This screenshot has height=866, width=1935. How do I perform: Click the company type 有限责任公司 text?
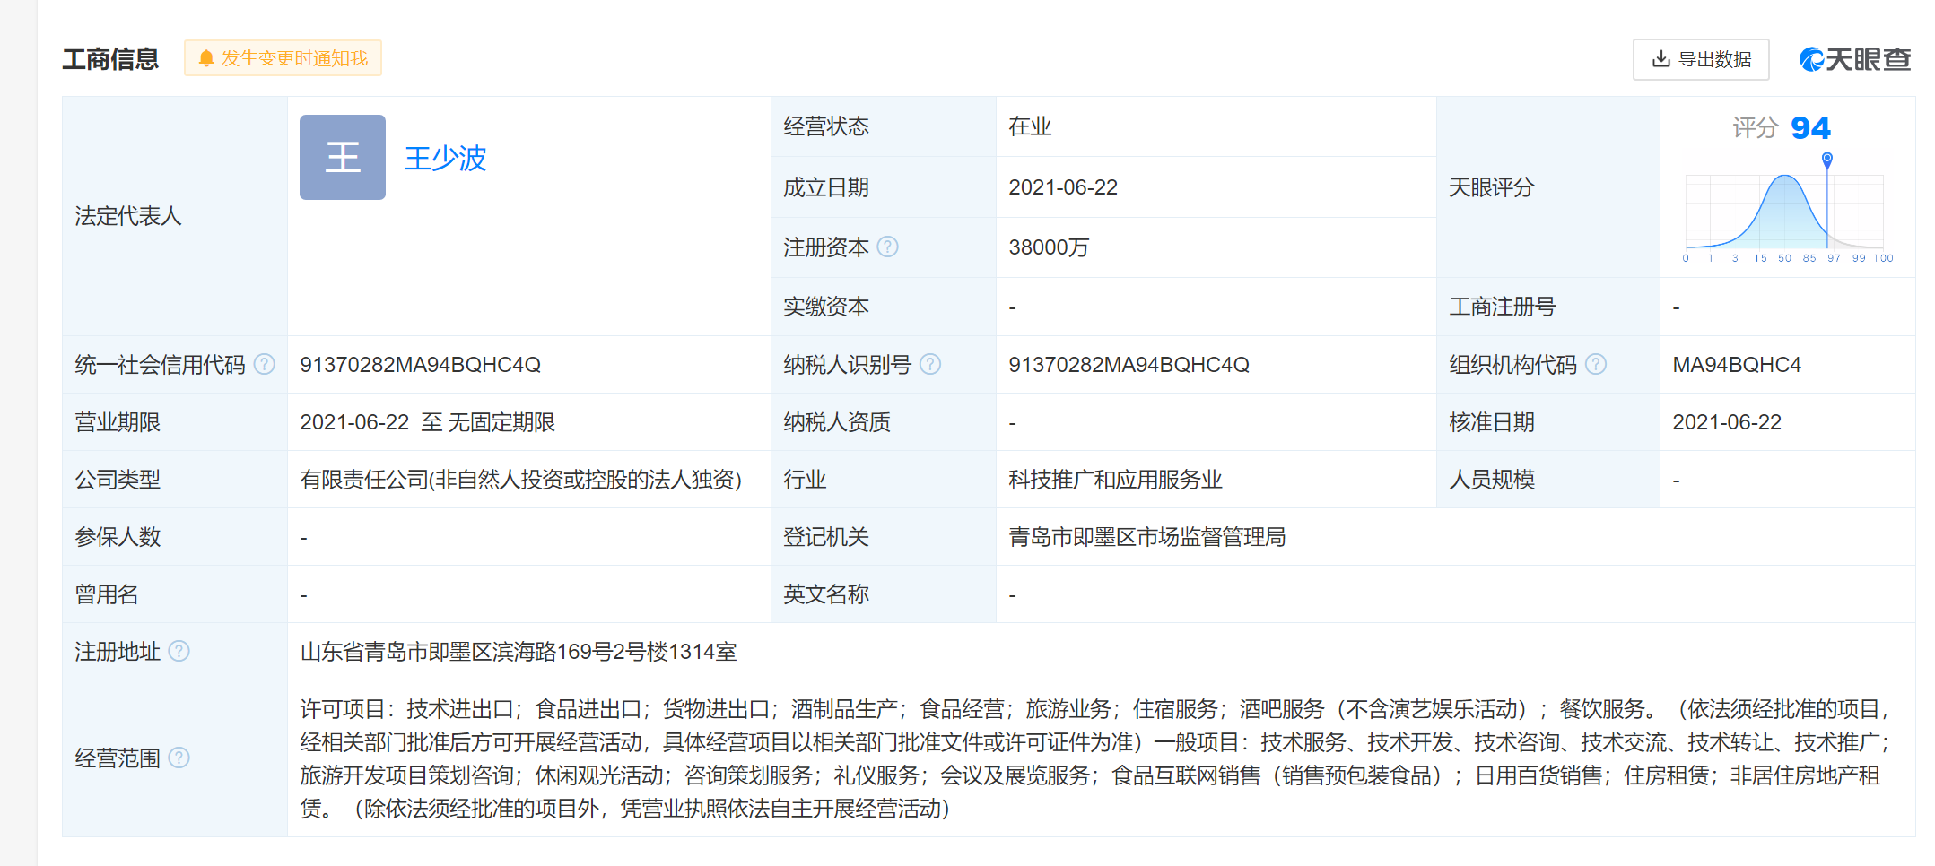coord(520,480)
